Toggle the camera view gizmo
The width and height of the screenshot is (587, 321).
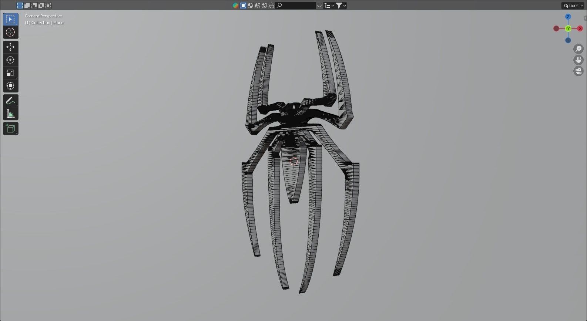pos(578,71)
